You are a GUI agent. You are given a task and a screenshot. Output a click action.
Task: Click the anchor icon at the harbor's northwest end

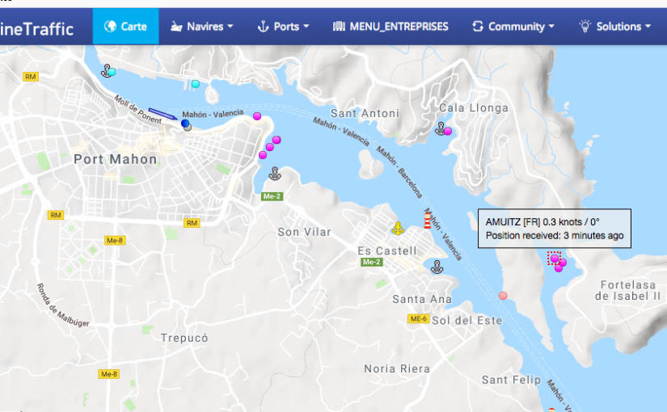107,70
